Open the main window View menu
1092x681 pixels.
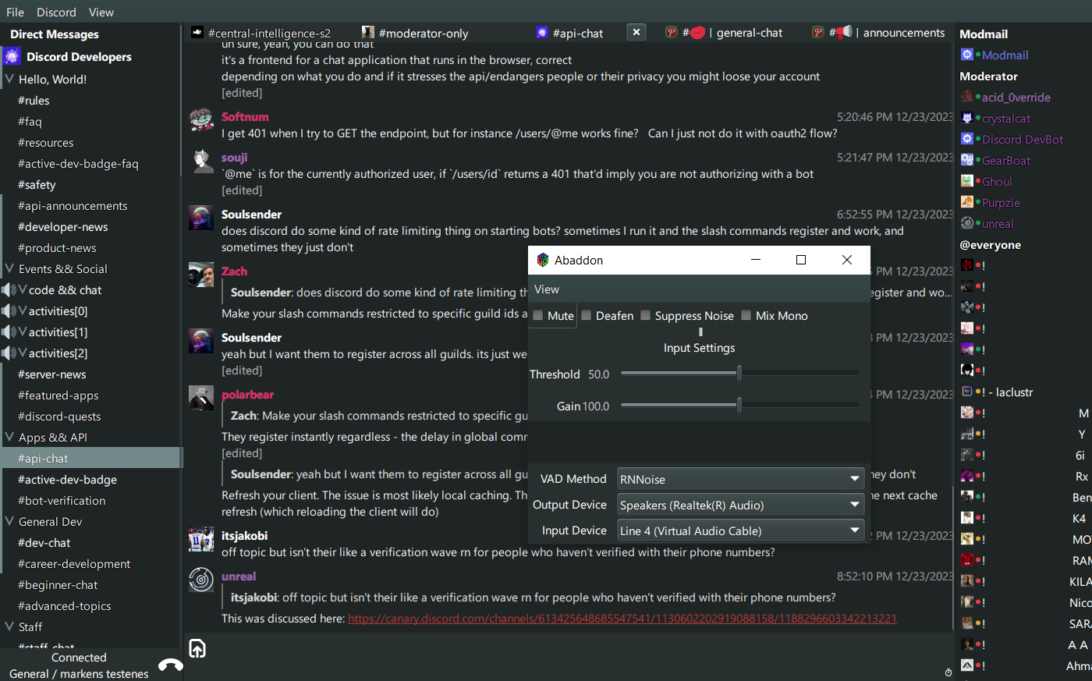tap(101, 12)
